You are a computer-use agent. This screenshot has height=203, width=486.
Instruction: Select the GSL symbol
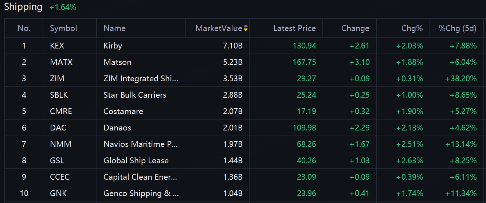tap(56, 160)
